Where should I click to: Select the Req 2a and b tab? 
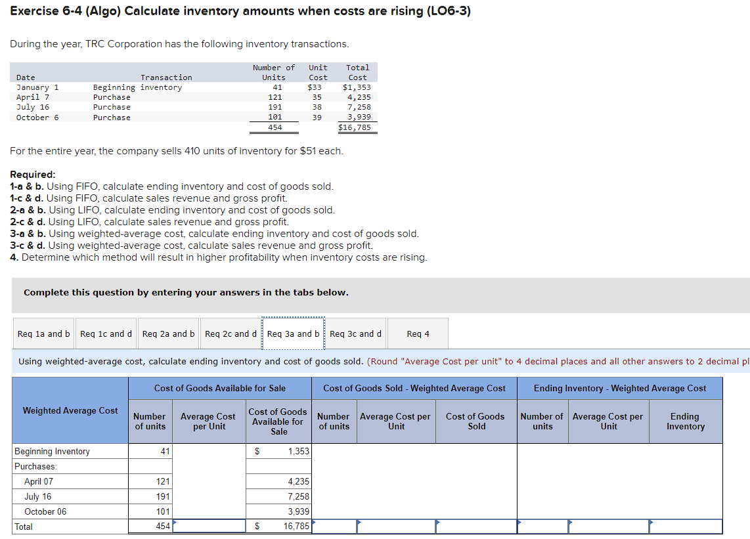click(168, 334)
